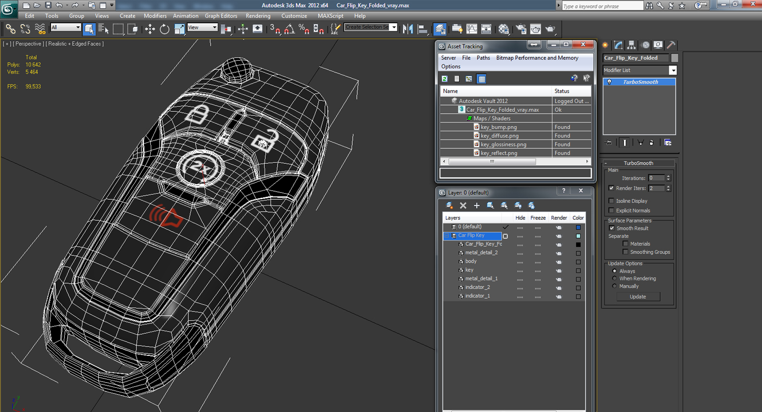Open Edit Named Selection Sets
Image resolution: width=762 pixels, height=412 pixels.
(335, 29)
